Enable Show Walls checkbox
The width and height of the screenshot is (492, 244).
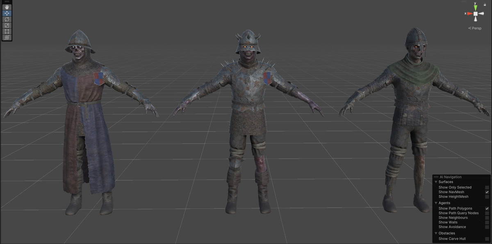coord(487,222)
